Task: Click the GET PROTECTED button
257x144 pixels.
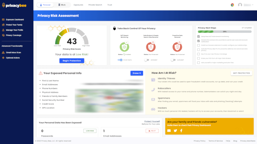Action: pos(241,73)
